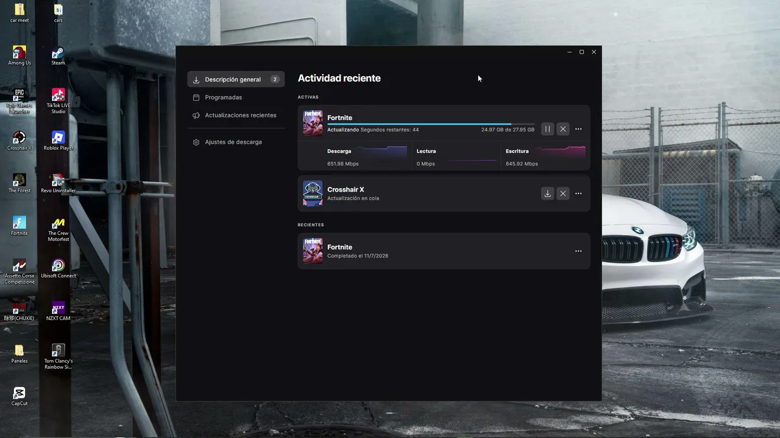Cancel the active Fortnite update

tap(563, 129)
